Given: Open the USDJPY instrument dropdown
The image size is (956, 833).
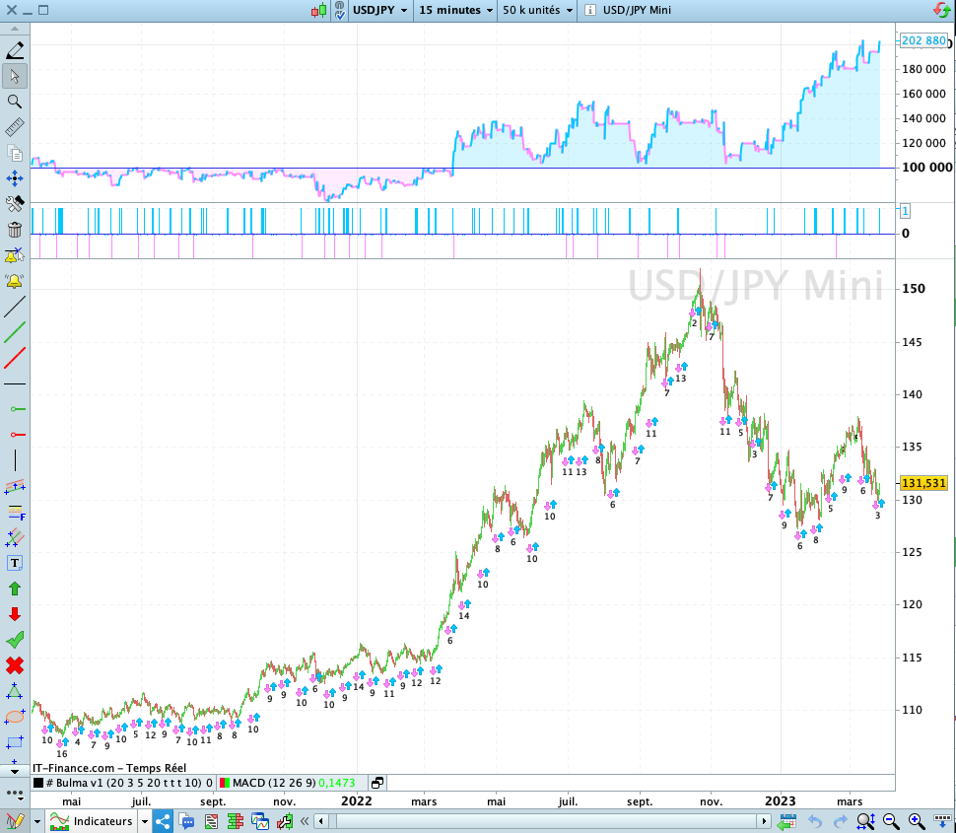Looking at the screenshot, I should [379, 11].
